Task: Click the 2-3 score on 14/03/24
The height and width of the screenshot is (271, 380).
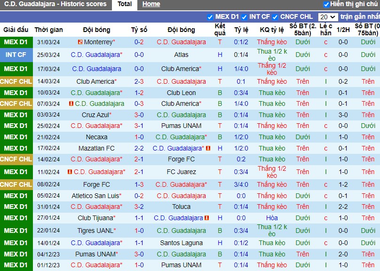Action: (x=139, y=82)
